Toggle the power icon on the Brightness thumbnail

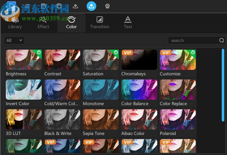pos(39,52)
